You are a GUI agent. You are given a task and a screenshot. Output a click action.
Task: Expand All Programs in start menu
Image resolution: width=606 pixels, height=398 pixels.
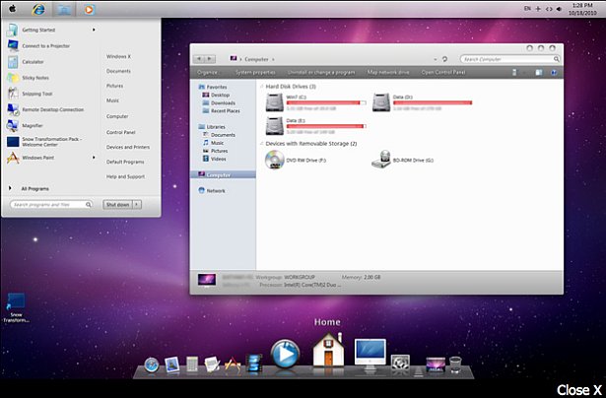(x=35, y=187)
